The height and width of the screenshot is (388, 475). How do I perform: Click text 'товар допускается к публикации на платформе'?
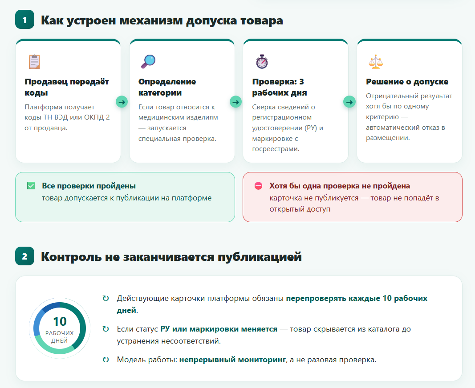[126, 198]
